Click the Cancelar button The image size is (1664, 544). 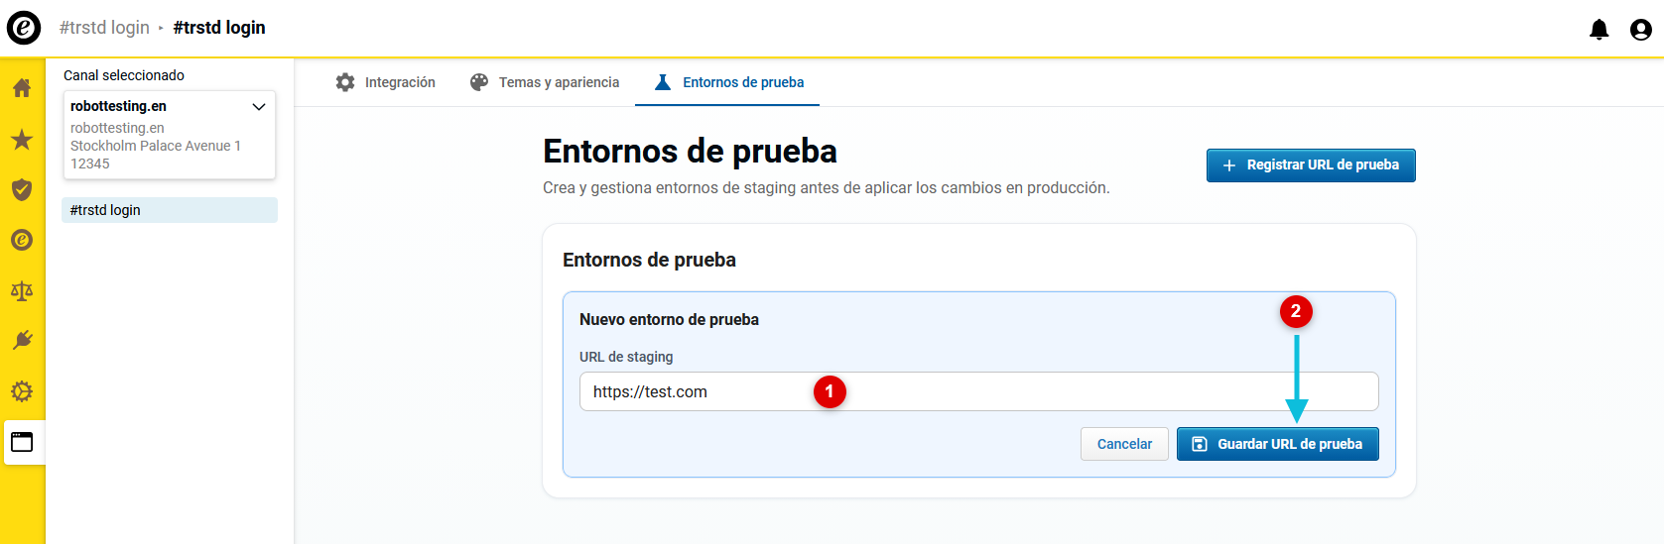tap(1124, 444)
